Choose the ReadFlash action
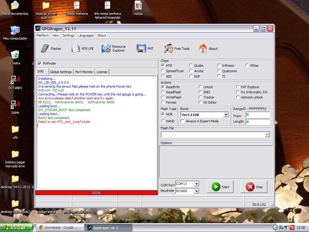 click(163, 92)
